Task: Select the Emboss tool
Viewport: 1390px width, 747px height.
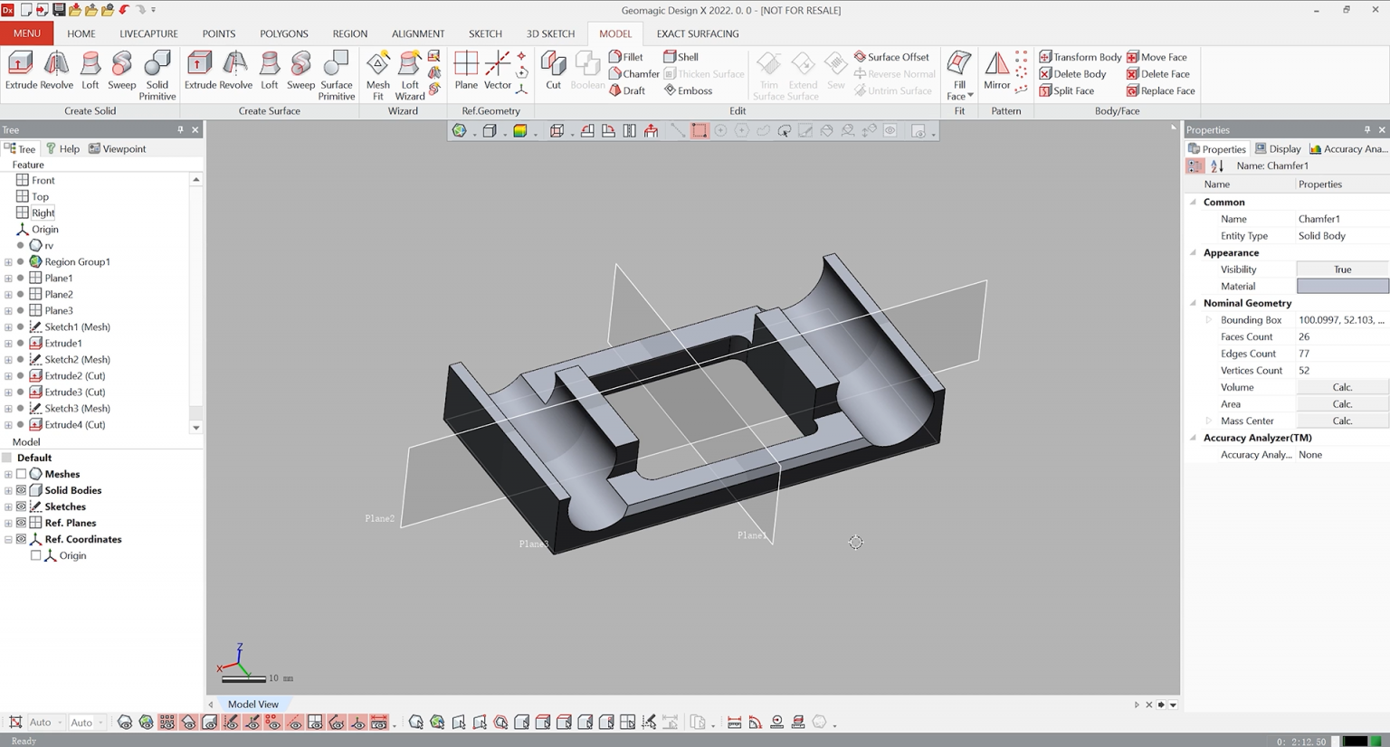Action: [x=691, y=90]
